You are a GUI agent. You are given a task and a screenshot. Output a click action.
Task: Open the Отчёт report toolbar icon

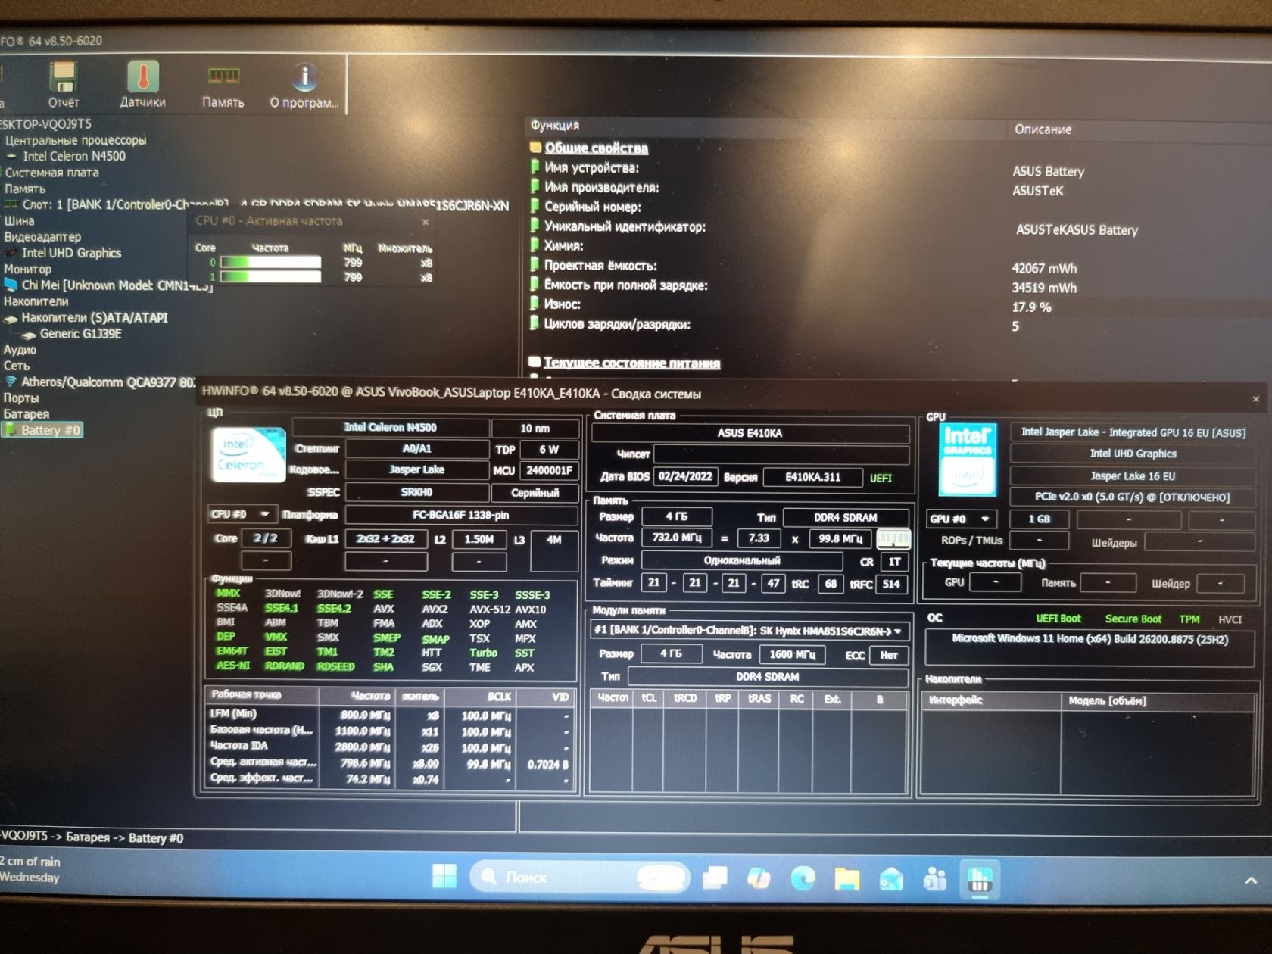(x=64, y=85)
